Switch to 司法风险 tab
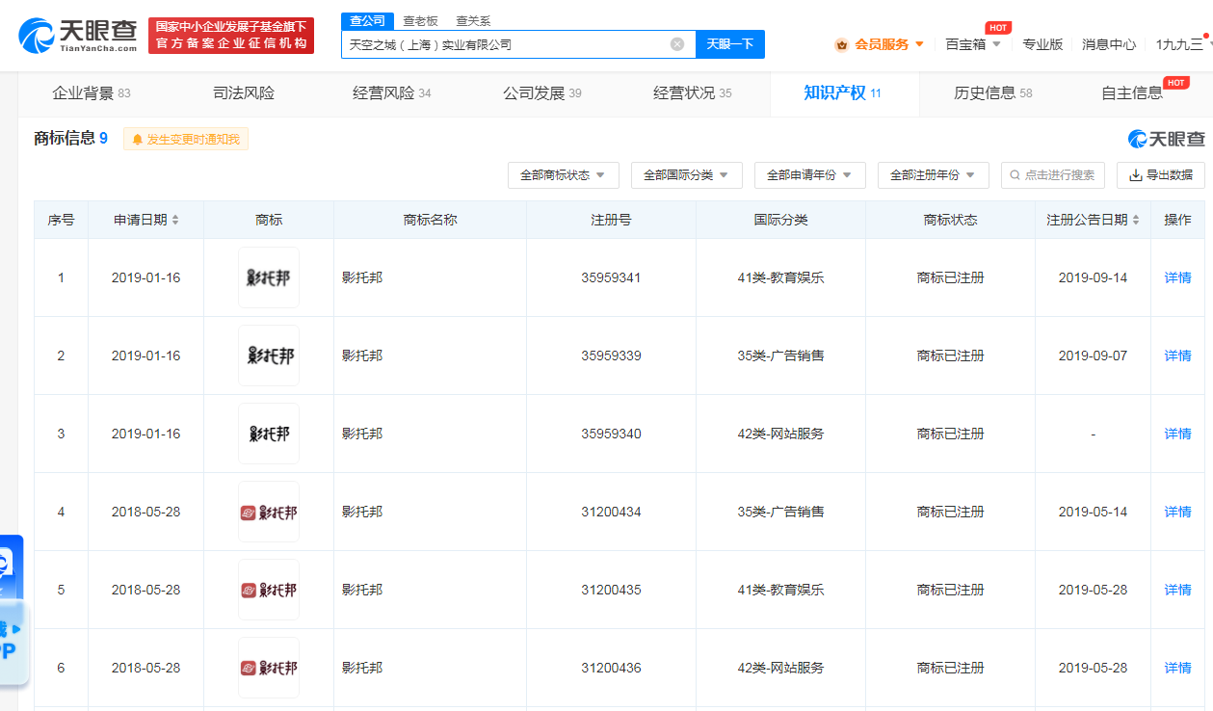The image size is (1213, 711). click(x=244, y=93)
